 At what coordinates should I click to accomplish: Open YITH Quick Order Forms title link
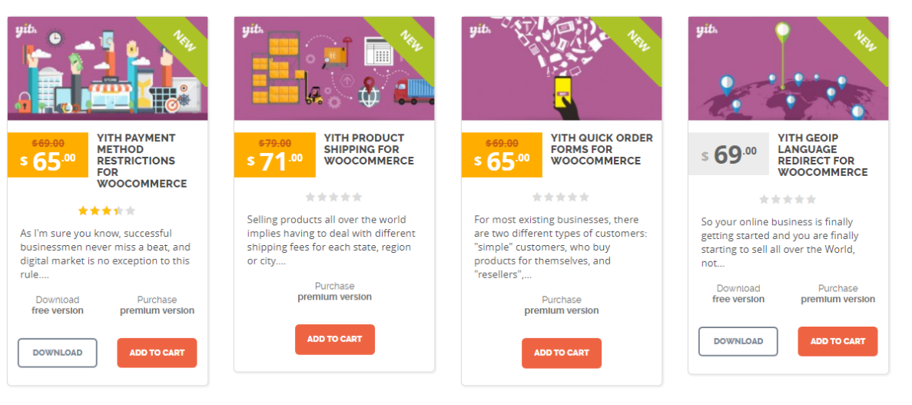(x=601, y=149)
